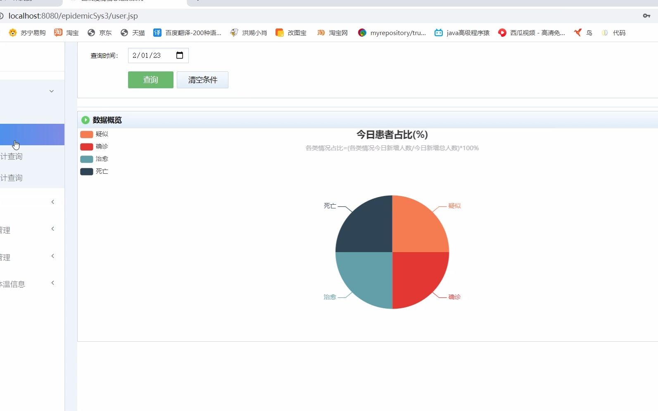Open the java高级程序猿 bookmark
Screen dimensions: 658x411
(x=462, y=33)
